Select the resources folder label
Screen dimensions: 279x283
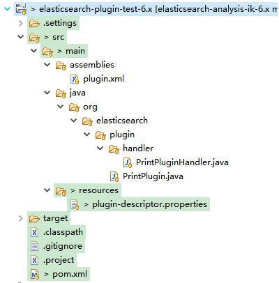pyautogui.click(x=98, y=190)
